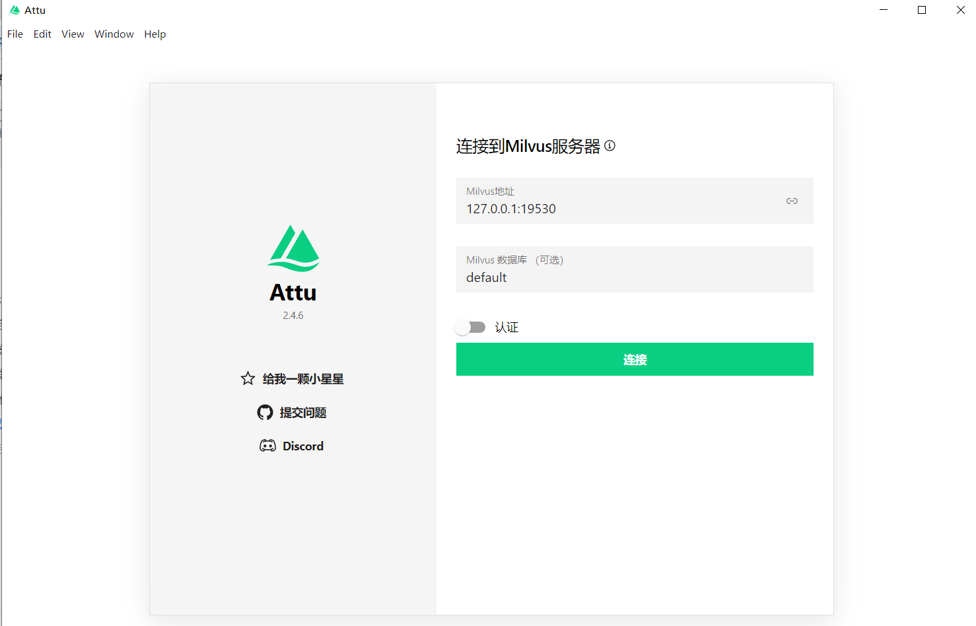Open the Discord community link
Screen dimensions: 976x626
pos(303,445)
